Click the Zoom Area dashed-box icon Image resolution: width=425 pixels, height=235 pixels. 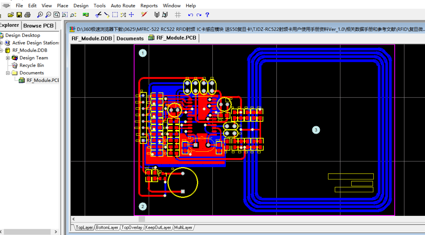click(65, 15)
